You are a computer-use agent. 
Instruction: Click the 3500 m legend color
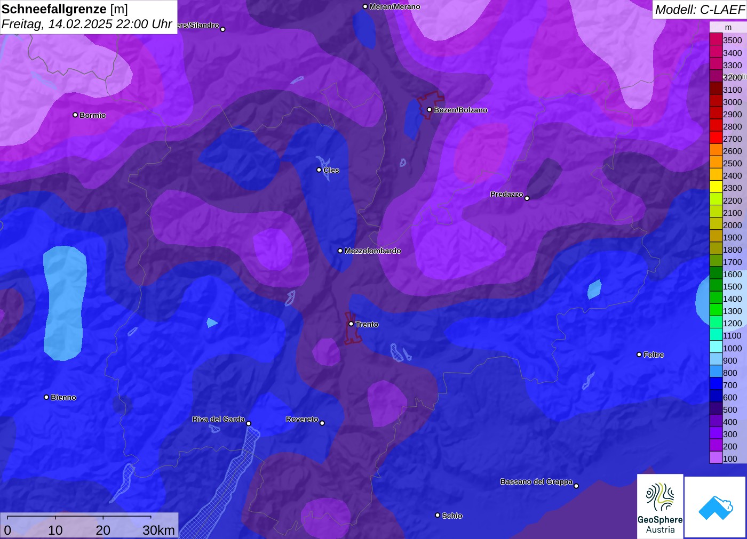click(716, 39)
